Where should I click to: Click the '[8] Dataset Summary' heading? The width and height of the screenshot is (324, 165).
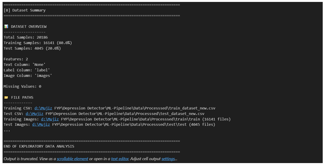25,10
